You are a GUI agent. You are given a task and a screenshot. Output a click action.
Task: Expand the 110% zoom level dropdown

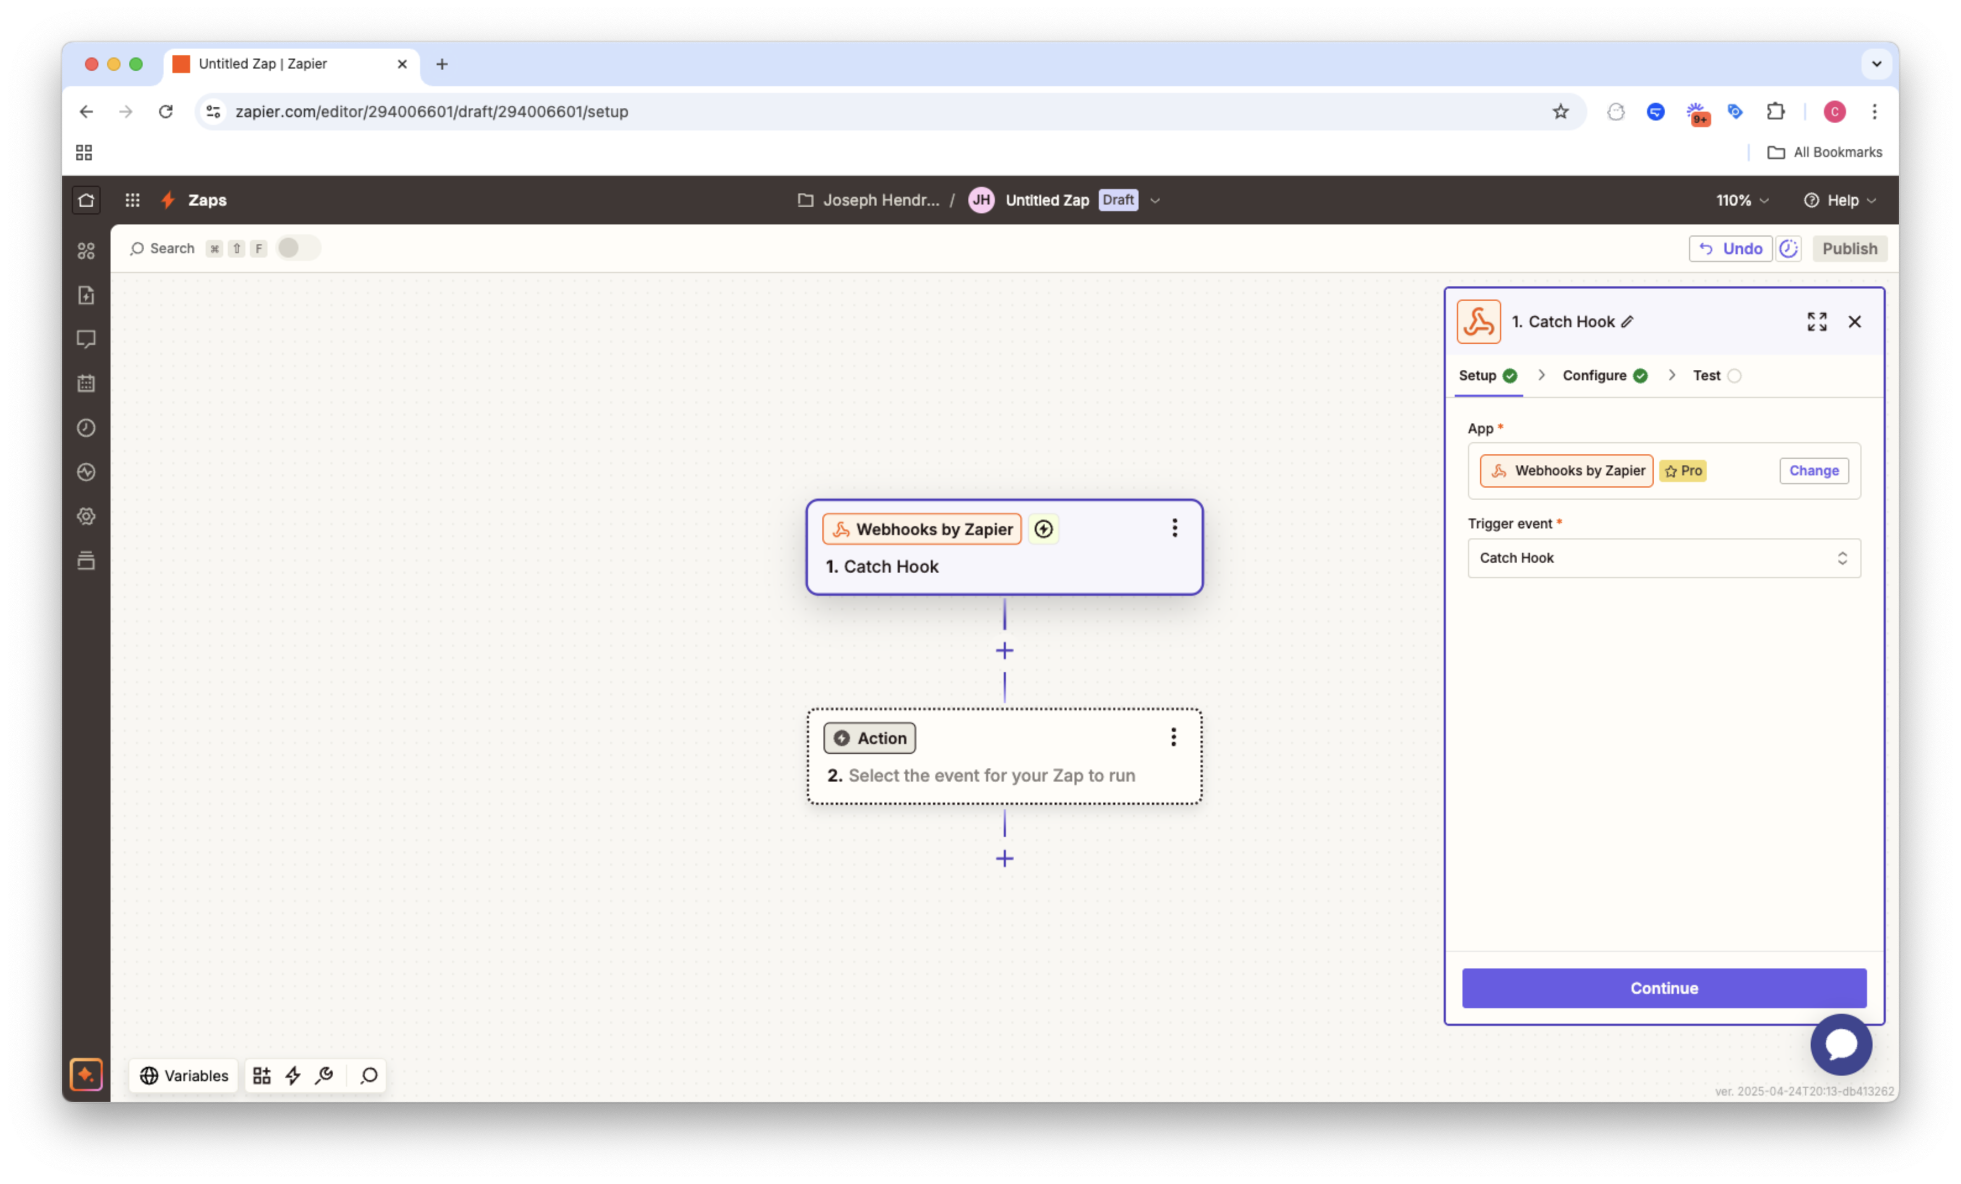point(1742,201)
